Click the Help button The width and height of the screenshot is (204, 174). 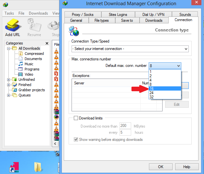187,167
